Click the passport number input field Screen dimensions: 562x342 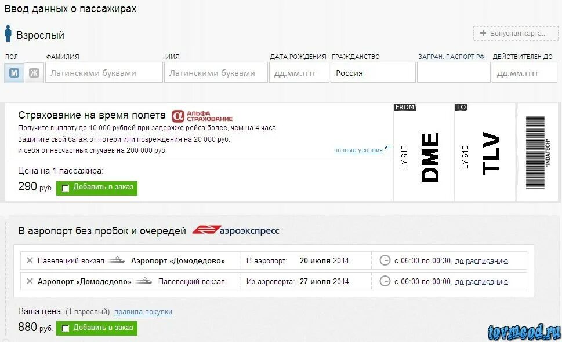pos(454,72)
